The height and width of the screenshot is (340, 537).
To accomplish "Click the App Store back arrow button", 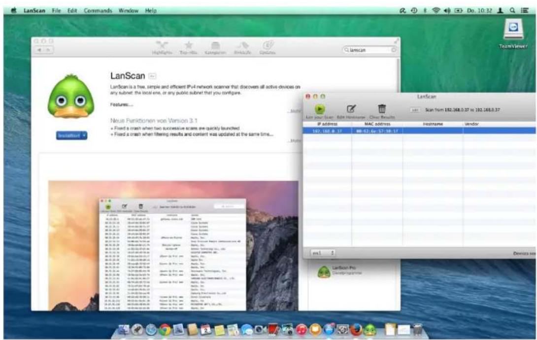I will click(39, 50).
